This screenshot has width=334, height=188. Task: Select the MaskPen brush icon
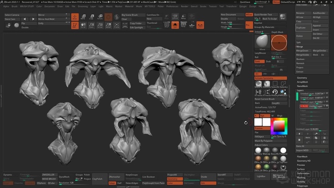point(259,84)
